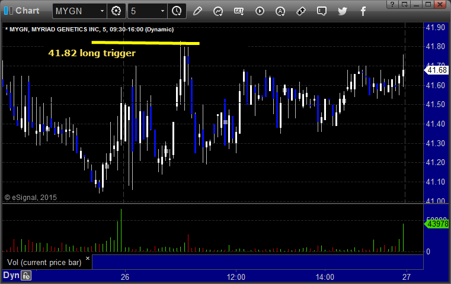Open the symbol settings gear menu
Viewport: 451px width, 284px height.
pyautogui.click(x=116, y=11)
